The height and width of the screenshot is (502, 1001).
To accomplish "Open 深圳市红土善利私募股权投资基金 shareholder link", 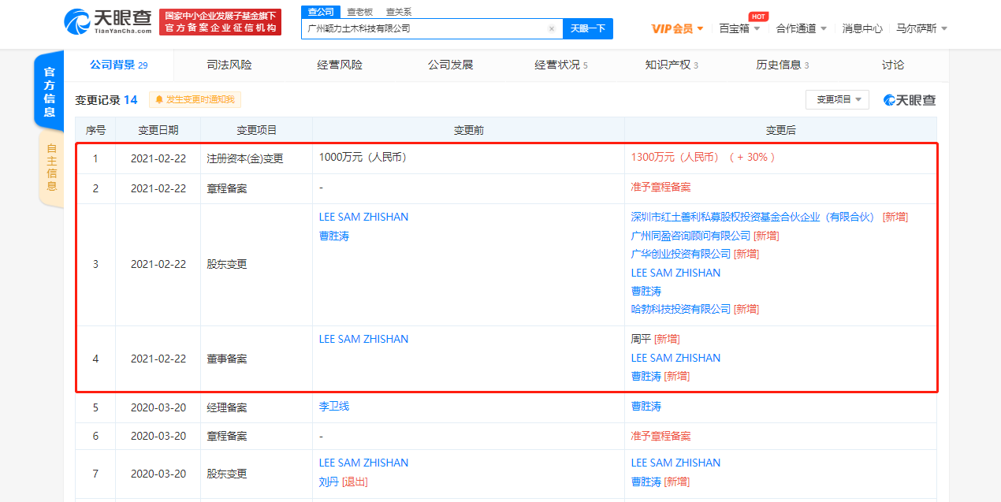I will 754,217.
